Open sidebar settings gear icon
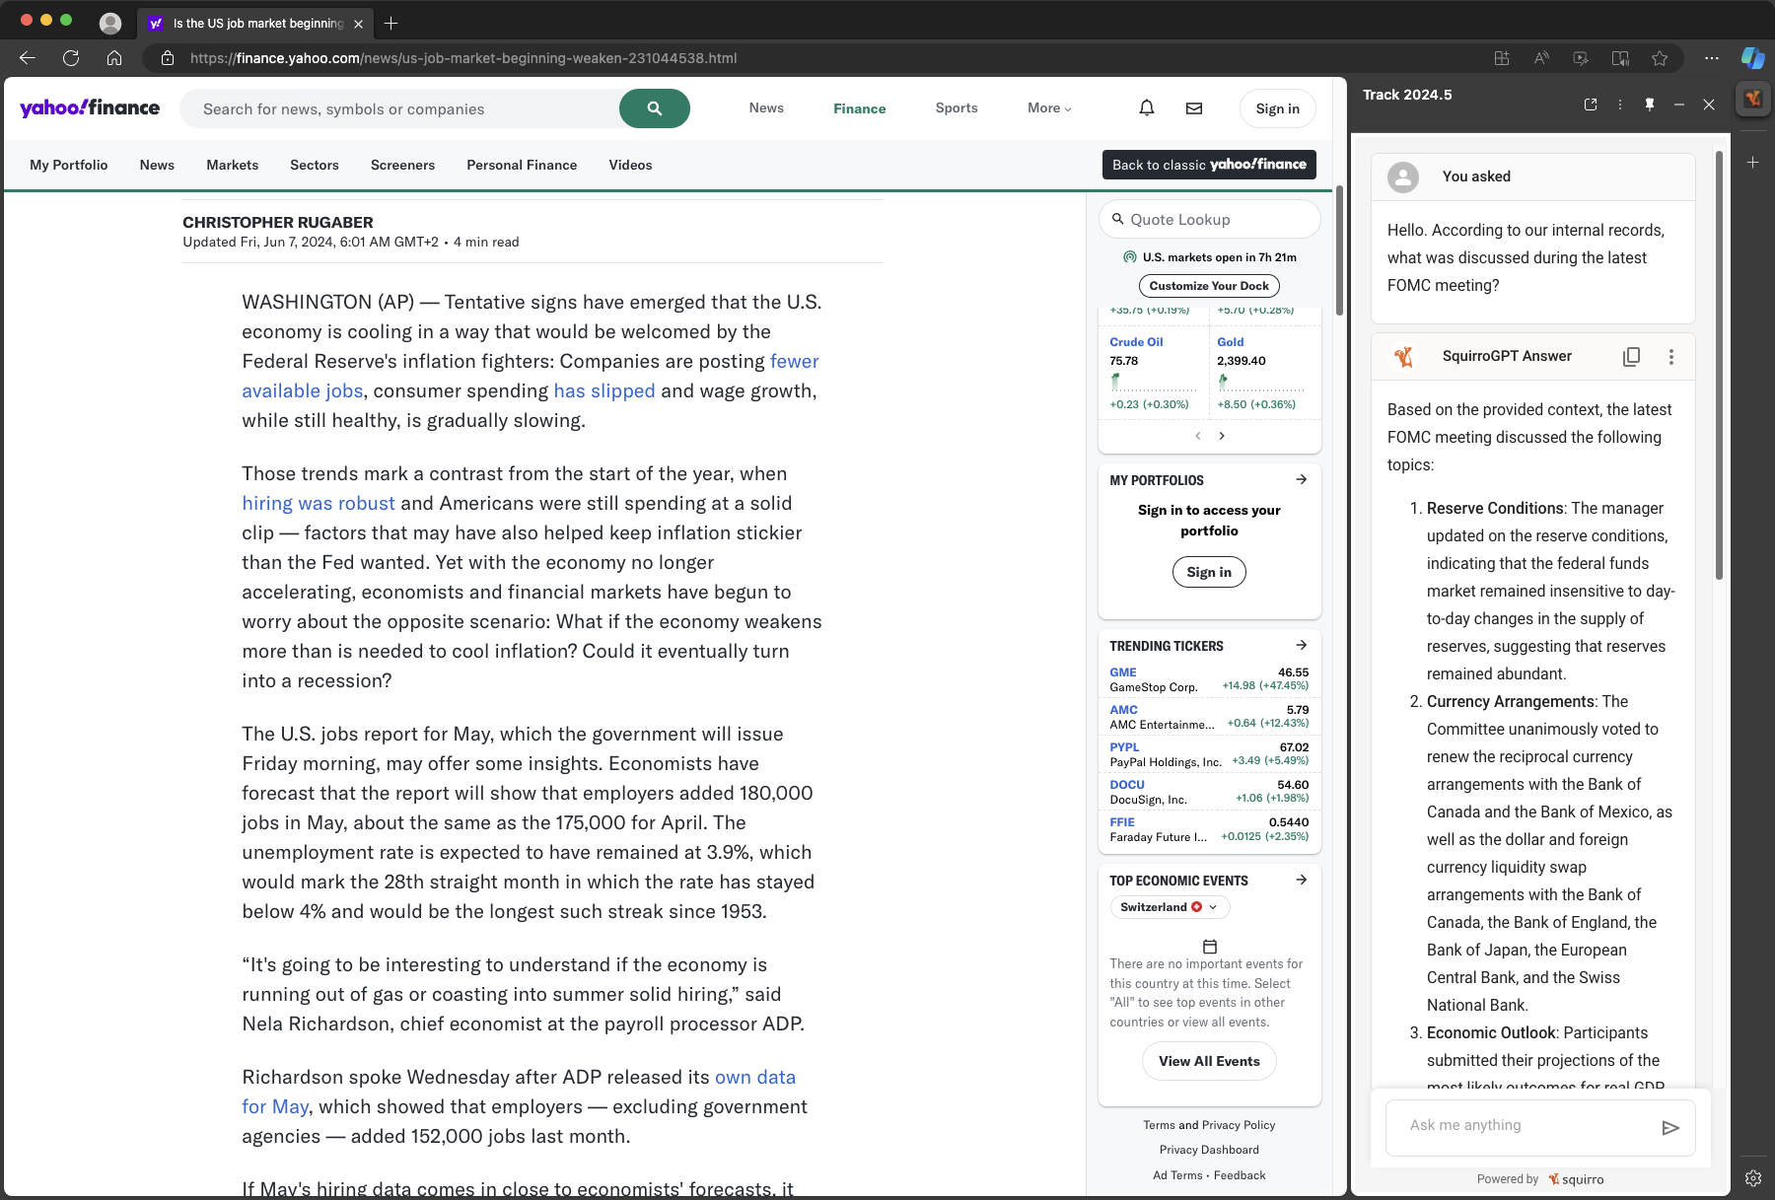This screenshot has height=1200, width=1775. [x=1753, y=1178]
